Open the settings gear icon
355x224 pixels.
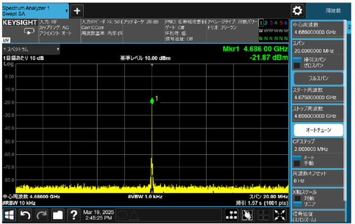[298, 11]
